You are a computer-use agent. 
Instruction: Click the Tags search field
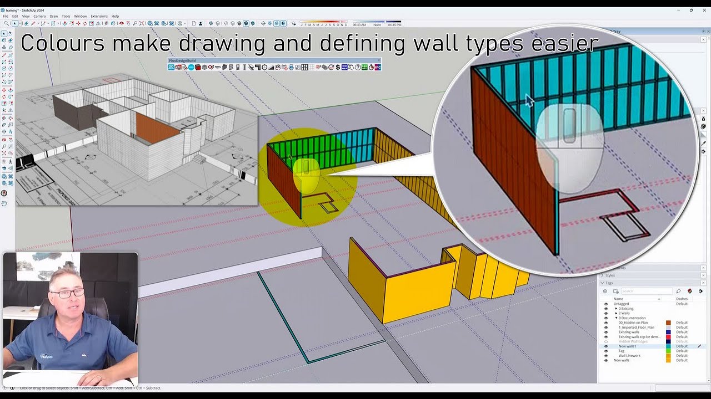[647, 291]
